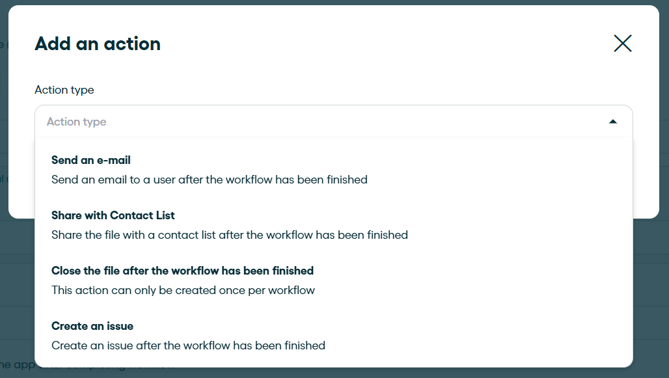This screenshot has height=378, width=669.
Task: Click the Add an action heading
Action: tap(98, 44)
